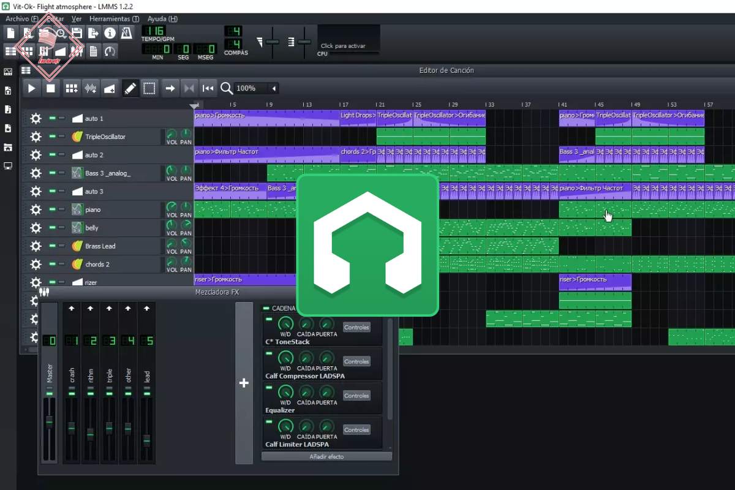735x490 pixels.
Task: Open the gear menu of piano track
Action: 36,209
